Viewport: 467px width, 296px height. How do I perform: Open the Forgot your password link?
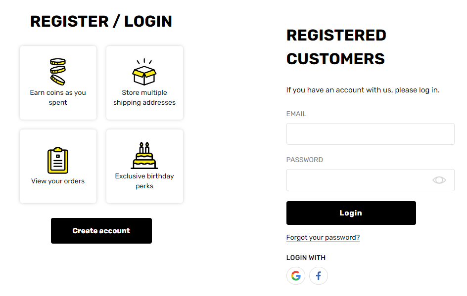coord(323,237)
